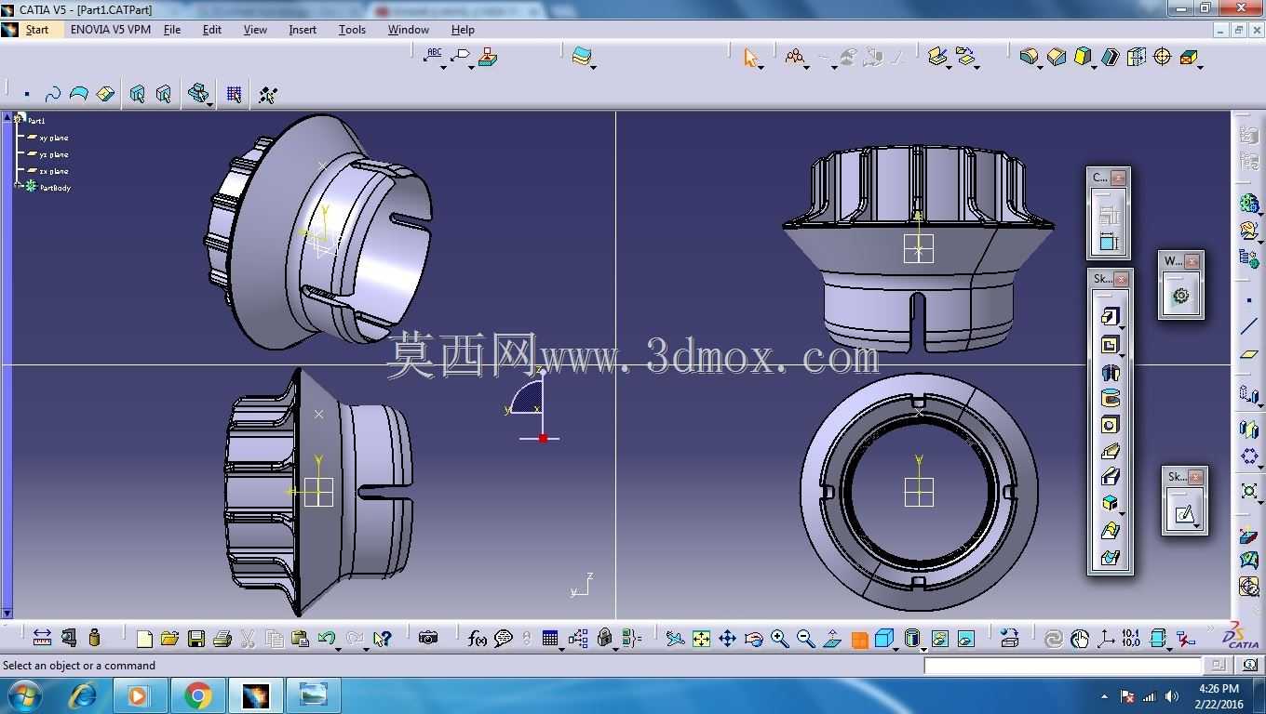Toggle the Hide/Show icon
This screenshot has width=1266, height=714.
coord(939,639)
